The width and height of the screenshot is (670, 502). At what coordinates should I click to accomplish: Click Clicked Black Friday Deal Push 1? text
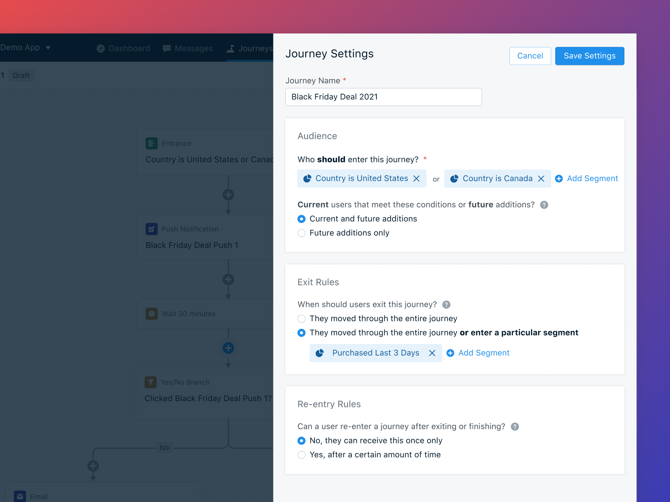click(x=208, y=399)
